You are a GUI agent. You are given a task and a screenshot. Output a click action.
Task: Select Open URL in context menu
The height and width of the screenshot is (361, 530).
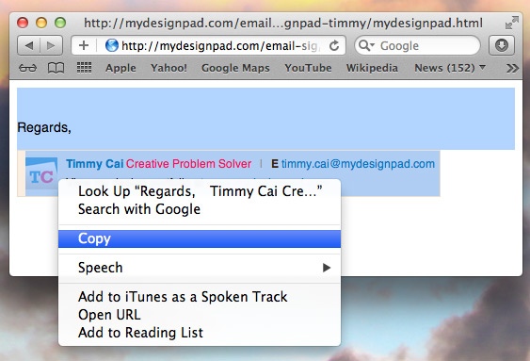[x=200, y=315]
